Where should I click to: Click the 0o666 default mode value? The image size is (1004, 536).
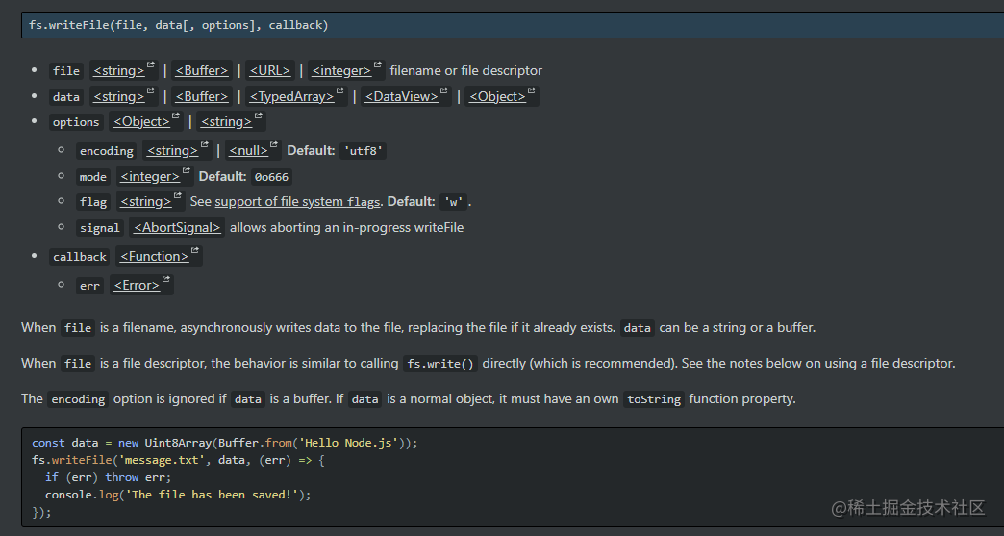click(271, 177)
